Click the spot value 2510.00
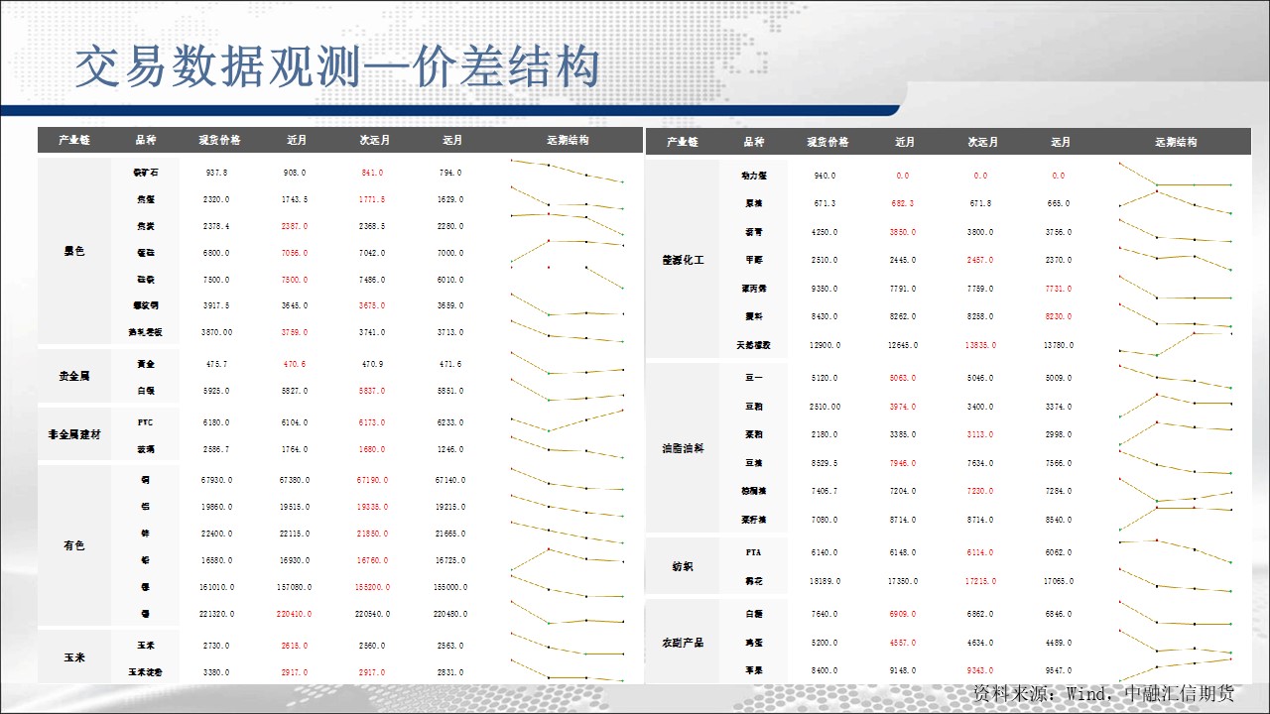The height and width of the screenshot is (714, 1270). (825, 407)
